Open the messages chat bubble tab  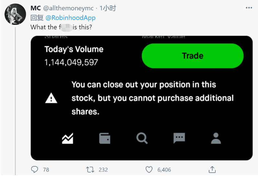[x=179, y=138]
